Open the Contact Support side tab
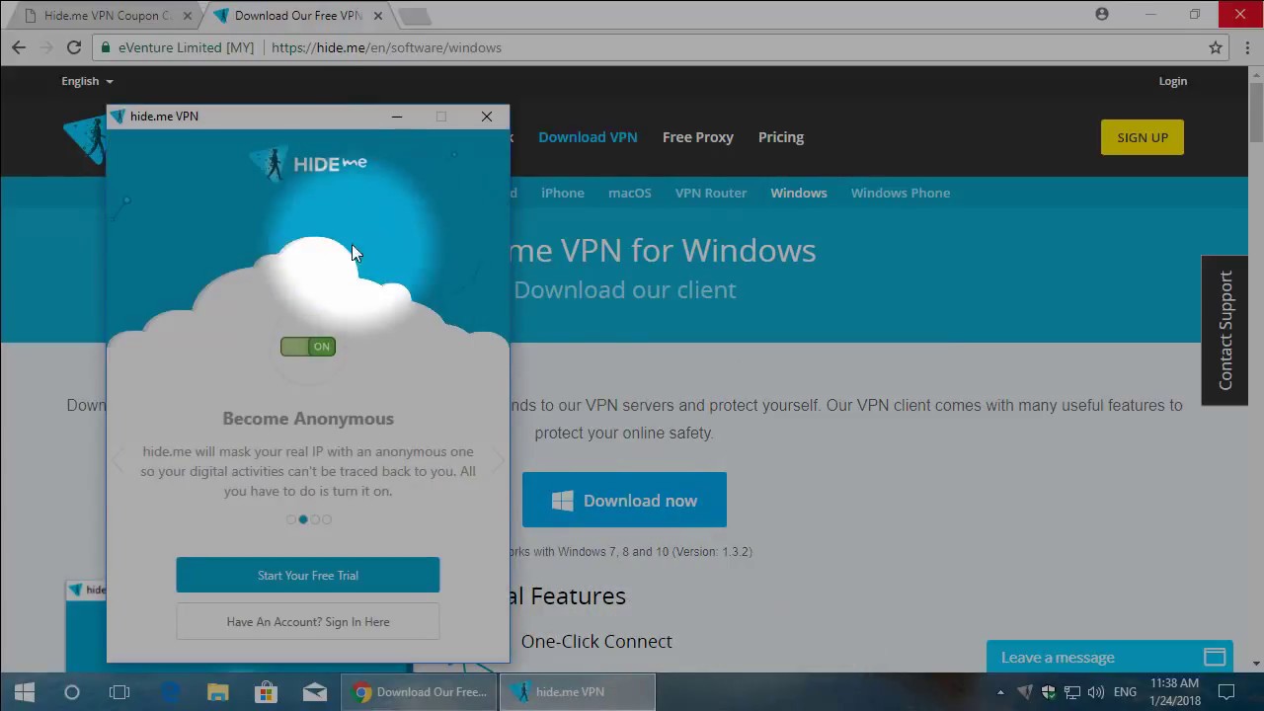The width and height of the screenshot is (1264, 711). (1224, 331)
